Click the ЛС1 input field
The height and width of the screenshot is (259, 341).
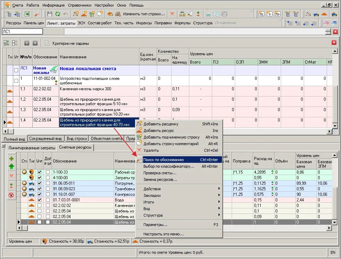pyautogui.click(x=22, y=32)
